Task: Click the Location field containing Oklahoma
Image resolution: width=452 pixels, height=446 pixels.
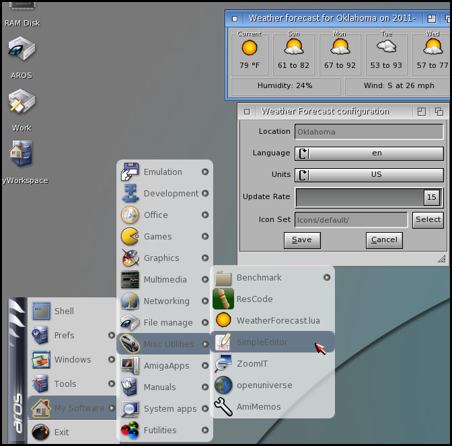Action: [369, 132]
